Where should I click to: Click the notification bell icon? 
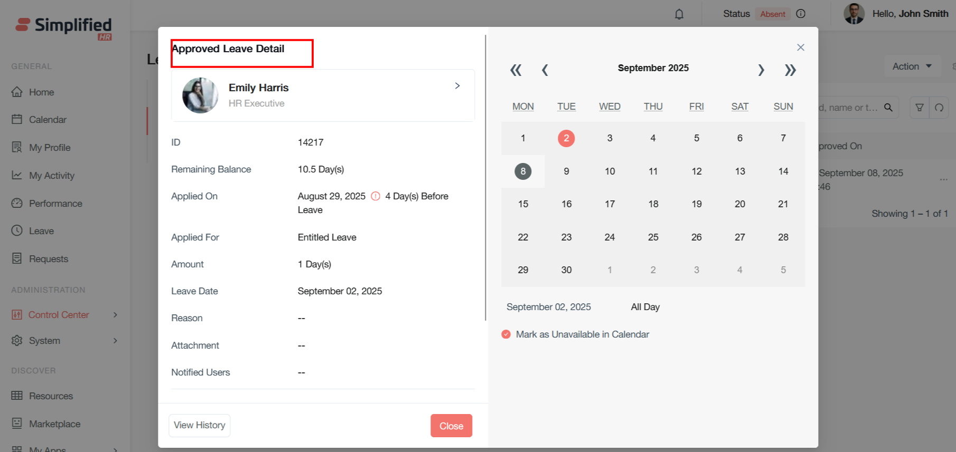click(x=679, y=14)
